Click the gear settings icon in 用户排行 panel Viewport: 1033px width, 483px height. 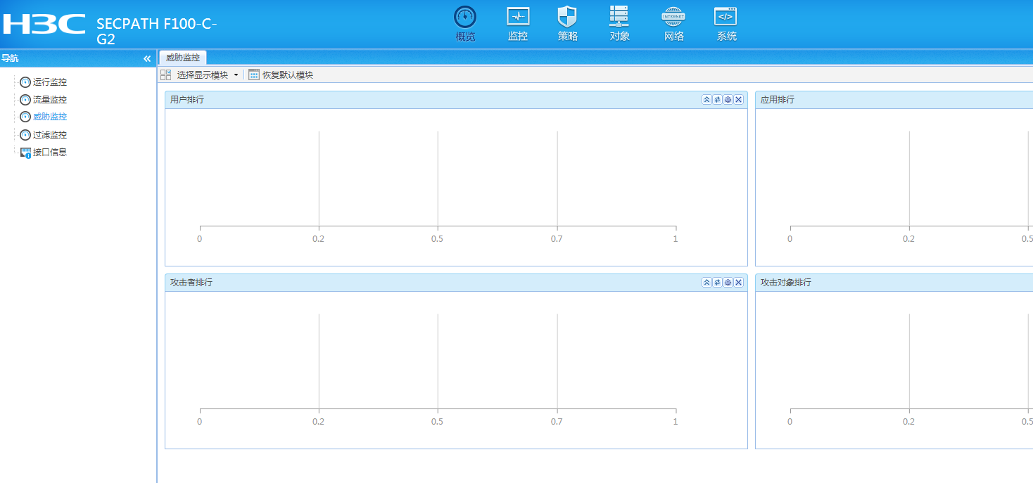tap(728, 100)
